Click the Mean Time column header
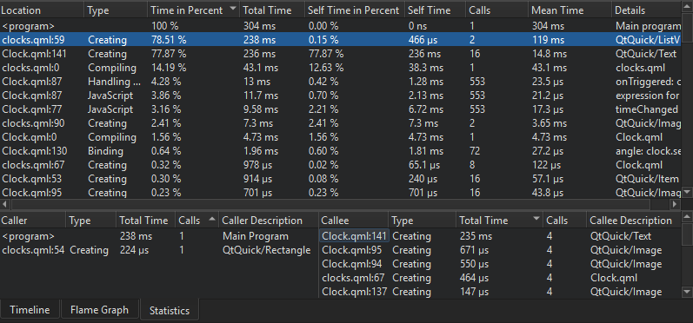The width and height of the screenshot is (693, 323). 570,10
